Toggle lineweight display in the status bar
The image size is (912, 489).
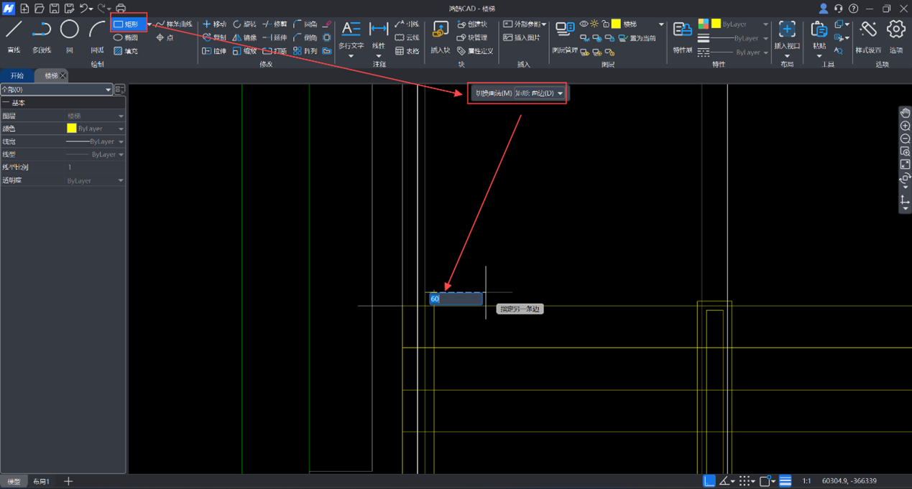point(786,481)
